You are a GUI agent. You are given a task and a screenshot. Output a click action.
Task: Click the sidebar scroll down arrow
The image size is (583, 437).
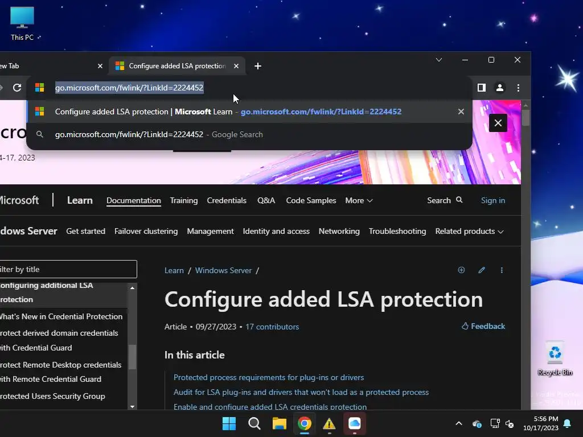pos(132,406)
